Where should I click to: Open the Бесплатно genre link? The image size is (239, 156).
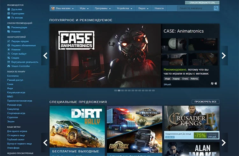[x=13, y=76]
